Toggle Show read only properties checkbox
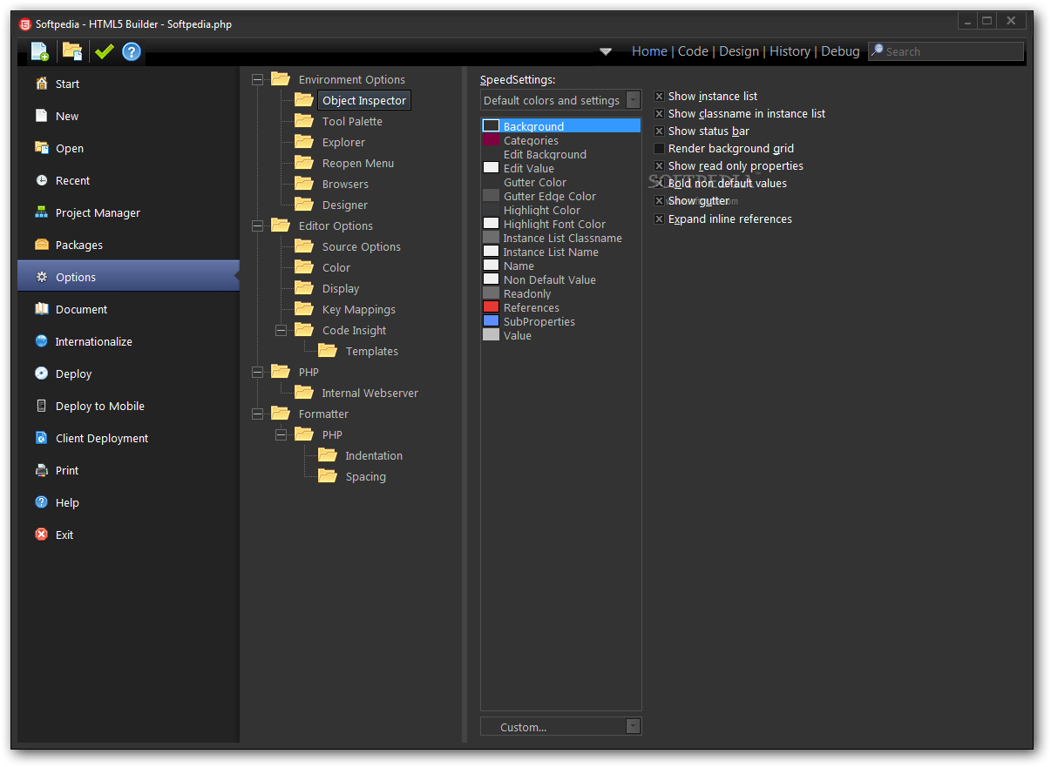The width and height of the screenshot is (1051, 767). click(659, 165)
